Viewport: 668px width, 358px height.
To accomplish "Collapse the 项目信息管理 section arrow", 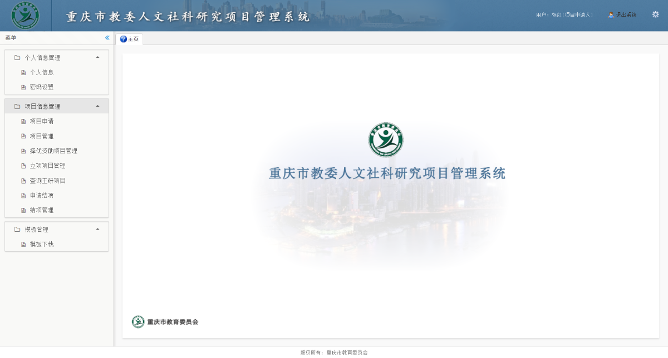I will tap(98, 106).
